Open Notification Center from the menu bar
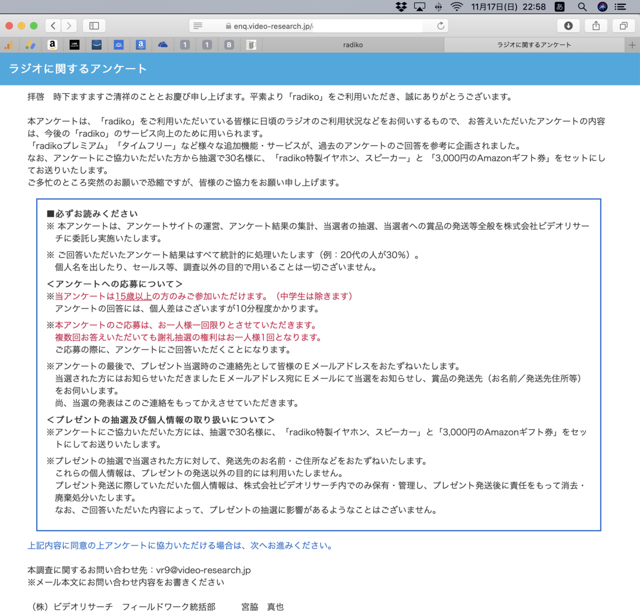Image resolution: width=640 pixels, height=615 pixels. tap(620, 6)
